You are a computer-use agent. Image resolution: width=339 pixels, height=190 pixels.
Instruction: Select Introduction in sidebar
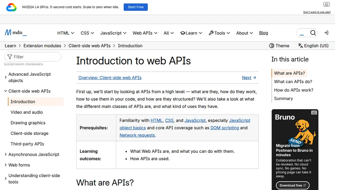click(x=36, y=101)
